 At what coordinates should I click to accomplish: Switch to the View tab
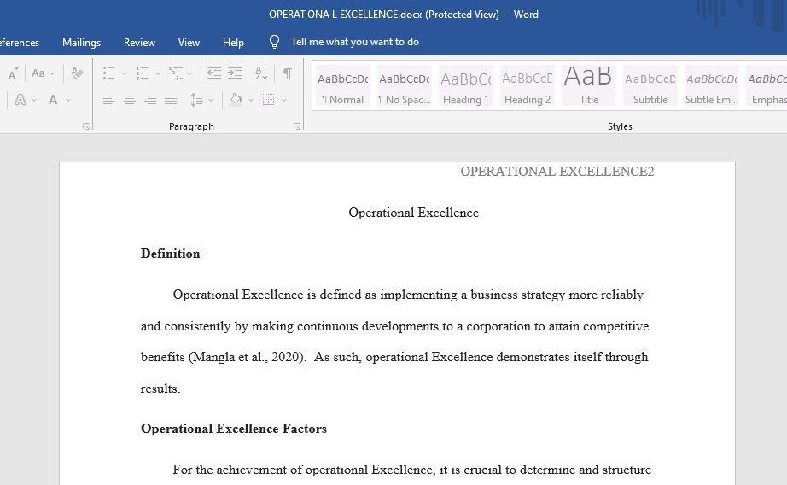tap(189, 43)
